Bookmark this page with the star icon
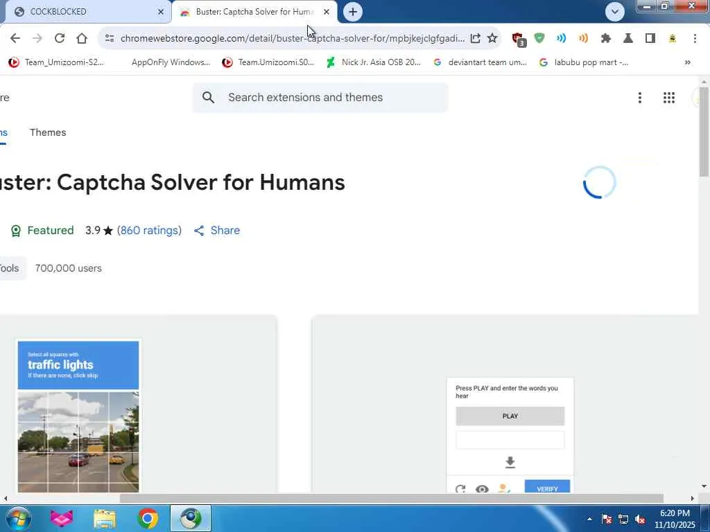This screenshot has height=532, width=710. (x=492, y=39)
